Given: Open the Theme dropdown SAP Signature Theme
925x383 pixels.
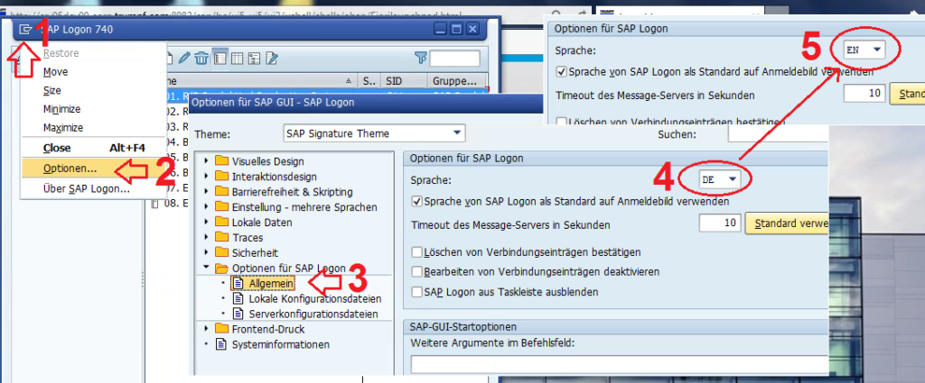Looking at the screenshot, I should click(x=374, y=133).
